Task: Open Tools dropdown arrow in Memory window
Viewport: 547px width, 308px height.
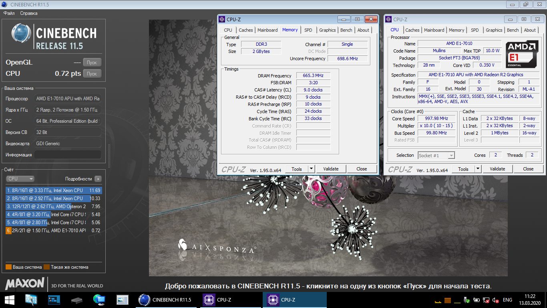Action: (312, 169)
